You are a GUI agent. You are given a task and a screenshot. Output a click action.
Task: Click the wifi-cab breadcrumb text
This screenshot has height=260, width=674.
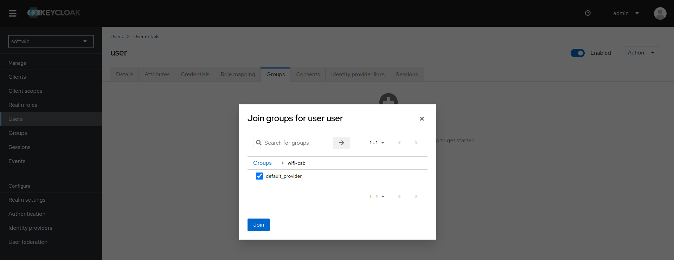tap(296, 163)
